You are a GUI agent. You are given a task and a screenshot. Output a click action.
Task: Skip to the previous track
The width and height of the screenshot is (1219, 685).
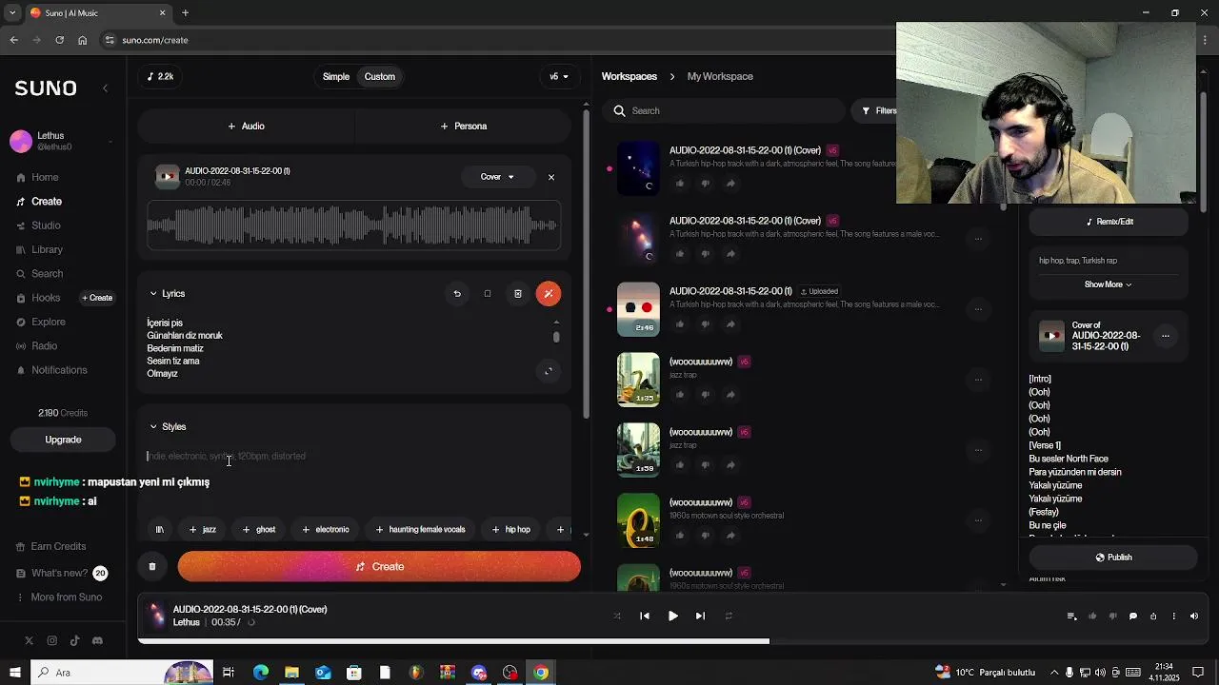(645, 616)
